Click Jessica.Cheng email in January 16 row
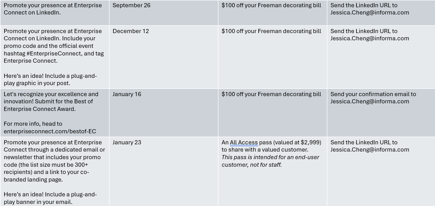Viewport: 435px width, 206px height. [x=370, y=102]
